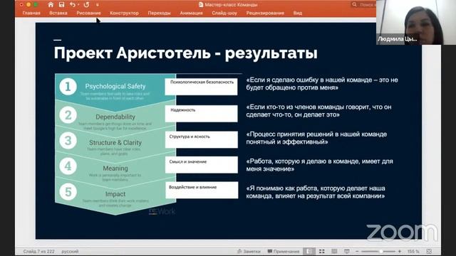
Task: Click quote starting 'Я понимаю как работа'
Action: (316, 192)
